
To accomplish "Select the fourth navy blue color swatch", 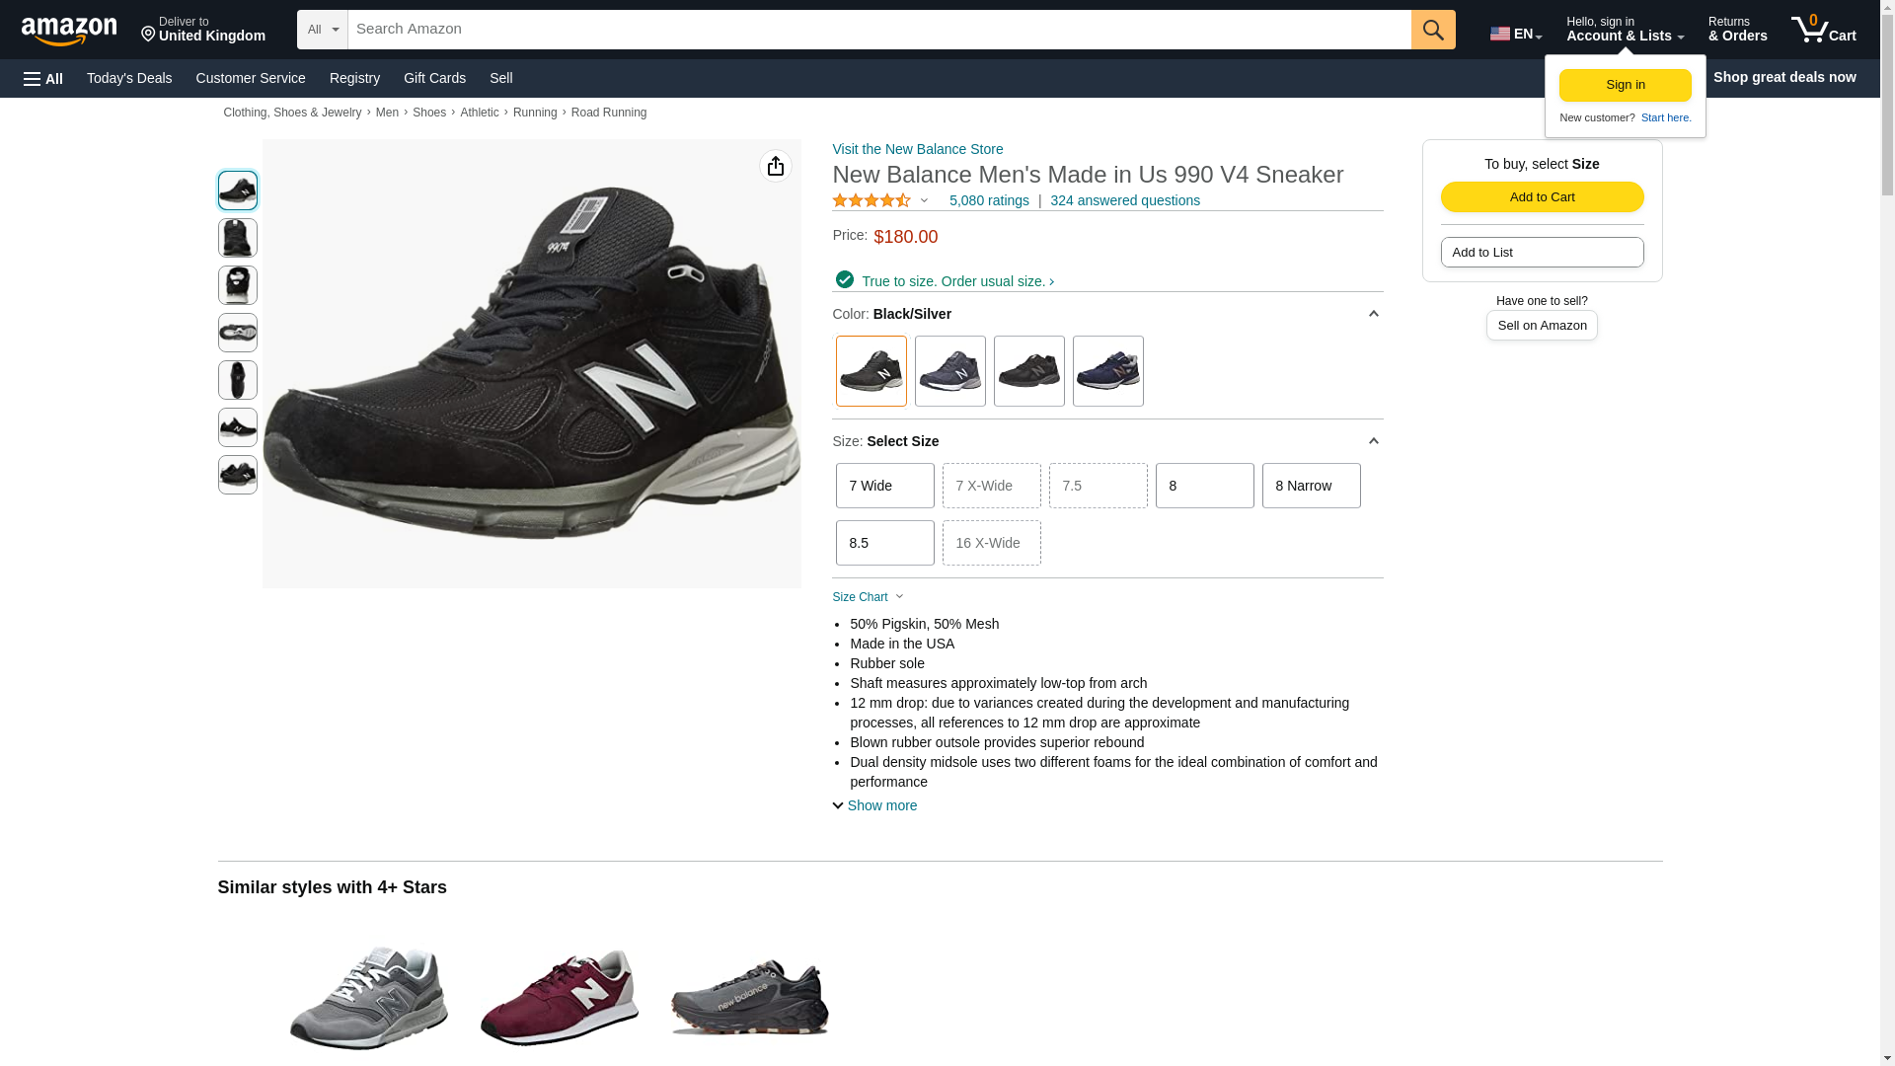I will click(1107, 371).
